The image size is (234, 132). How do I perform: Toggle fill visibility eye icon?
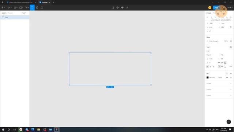point(227,77)
